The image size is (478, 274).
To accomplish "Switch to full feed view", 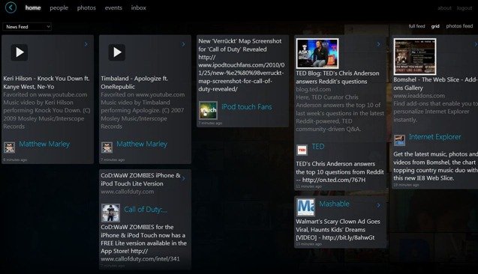I will (416, 26).
